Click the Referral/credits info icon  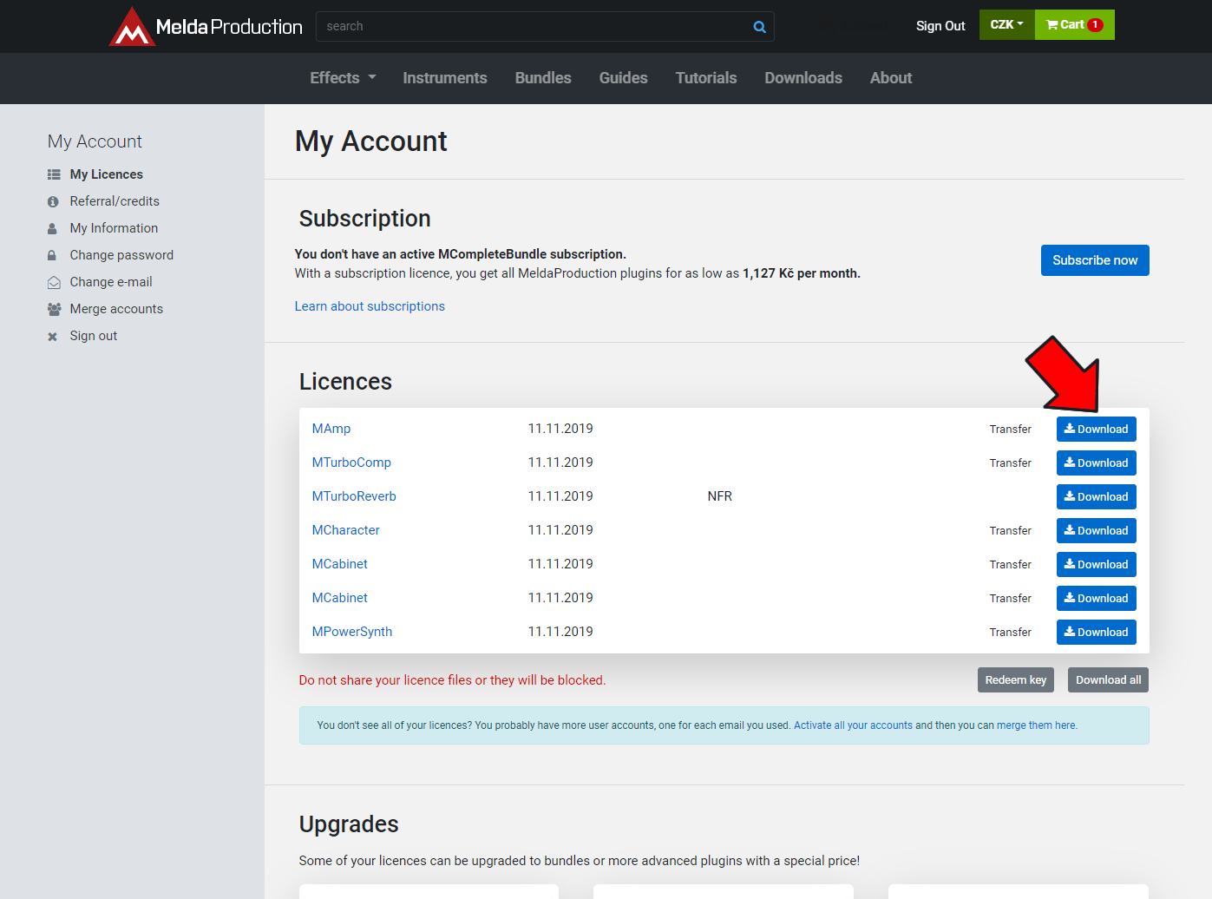tap(53, 201)
